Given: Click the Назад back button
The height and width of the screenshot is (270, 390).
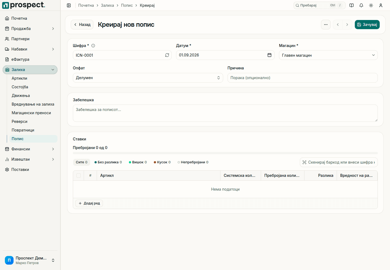Looking at the screenshot, I should 82,25.
